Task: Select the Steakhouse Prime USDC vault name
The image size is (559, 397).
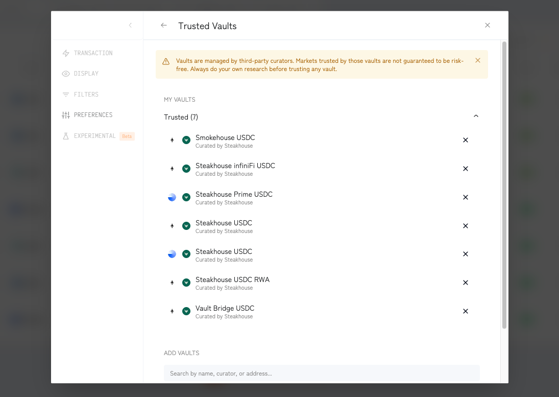Action: pyautogui.click(x=234, y=194)
